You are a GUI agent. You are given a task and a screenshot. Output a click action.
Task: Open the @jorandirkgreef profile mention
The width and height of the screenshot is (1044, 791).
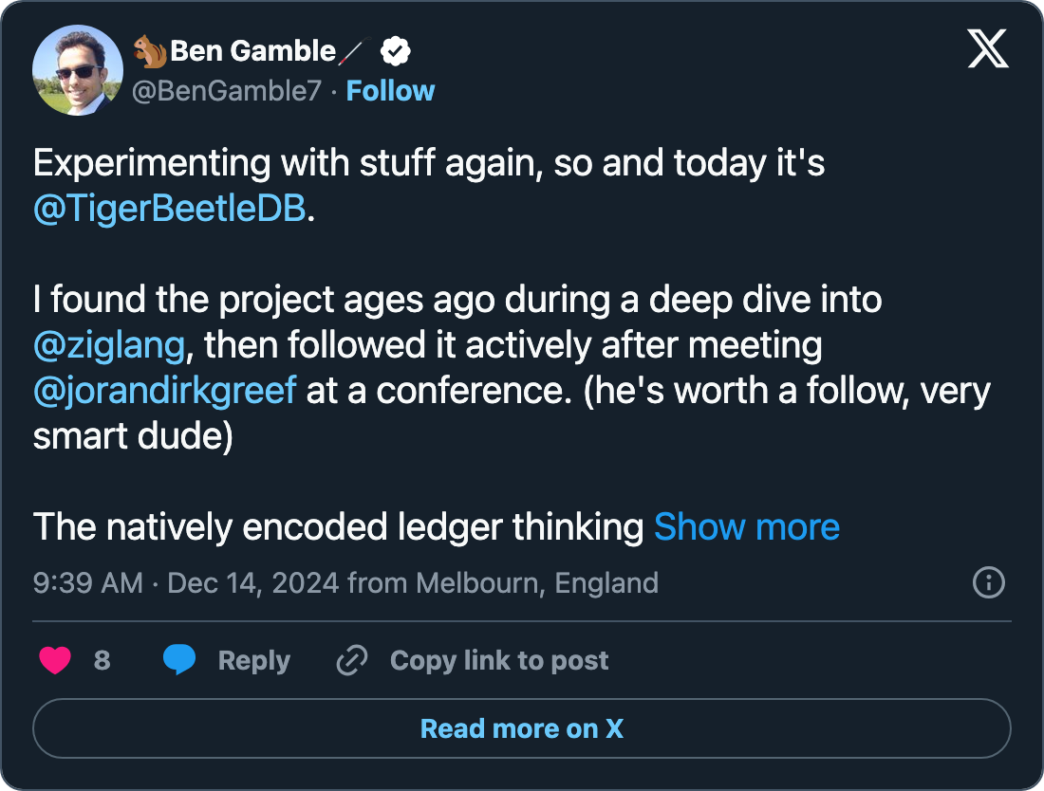click(164, 391)
